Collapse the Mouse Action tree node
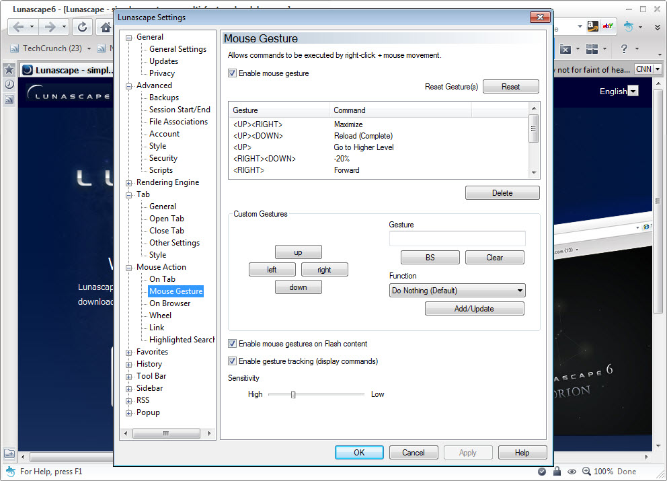 (128, 268)
